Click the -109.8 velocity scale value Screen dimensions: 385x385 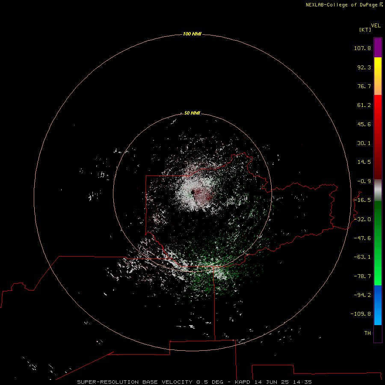tap(361, 314)
